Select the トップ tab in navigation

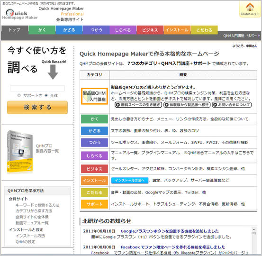(x=15, y=30)
